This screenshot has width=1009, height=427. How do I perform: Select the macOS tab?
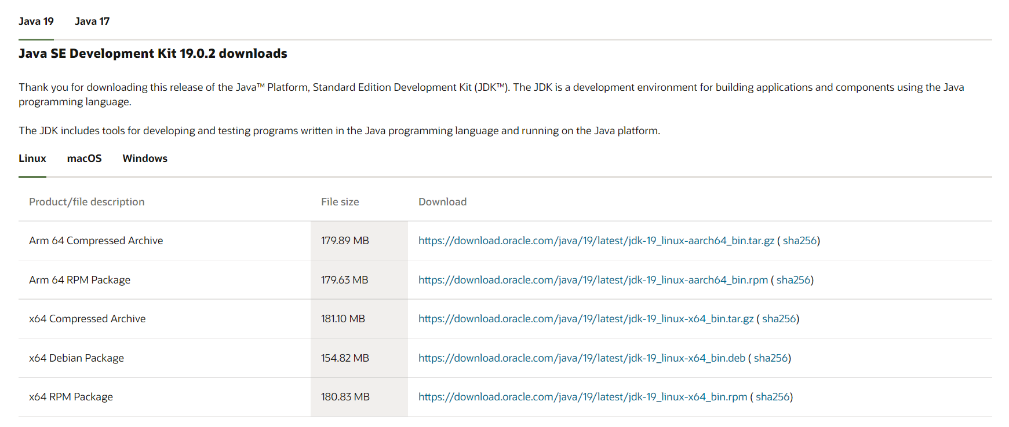(x=84, y=159)
